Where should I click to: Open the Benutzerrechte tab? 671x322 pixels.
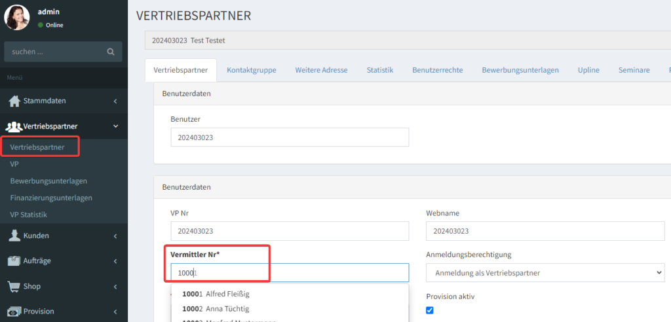point(437,70)
